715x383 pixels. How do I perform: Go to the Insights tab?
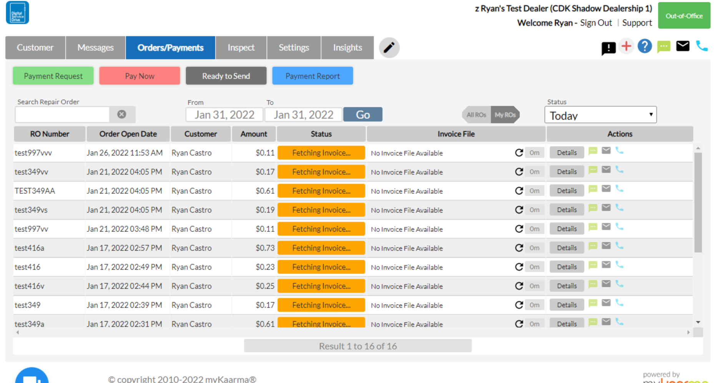[348, 48]
